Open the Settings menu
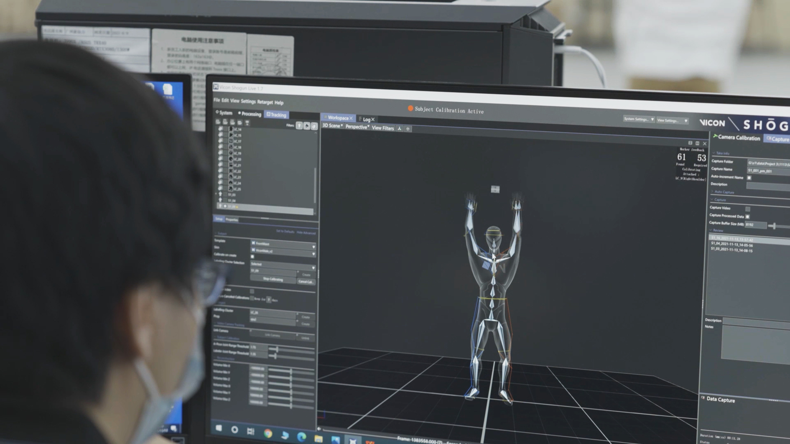The width and height of the screenshot is (790, 444). click(248, 101)
